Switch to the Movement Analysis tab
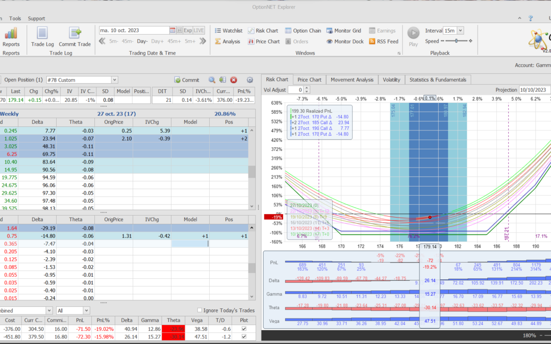The height and width of the screenshot is (344, 551). coord(352,80)
